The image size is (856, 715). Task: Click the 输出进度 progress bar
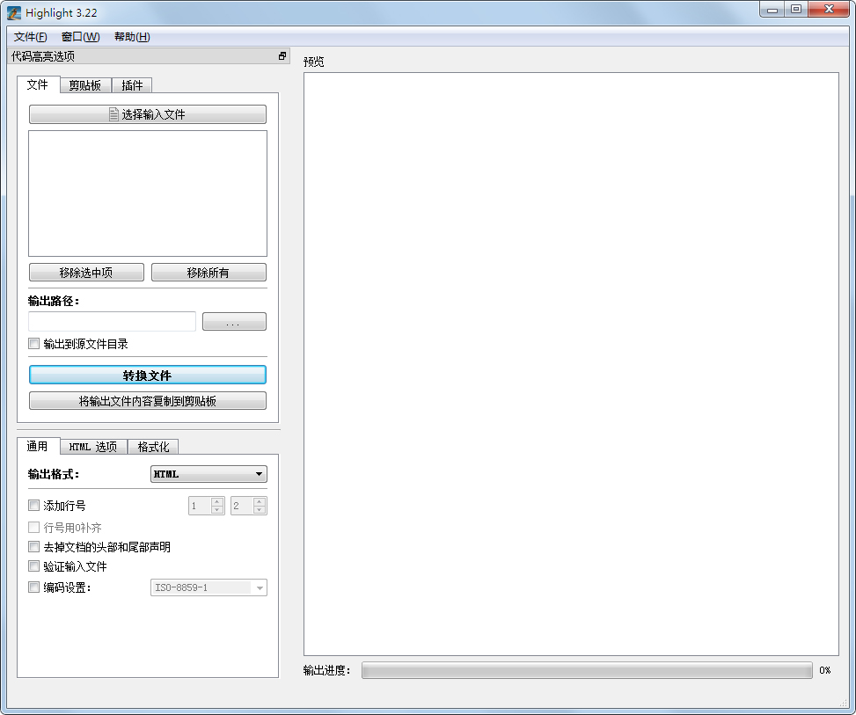tap(587, 670)
